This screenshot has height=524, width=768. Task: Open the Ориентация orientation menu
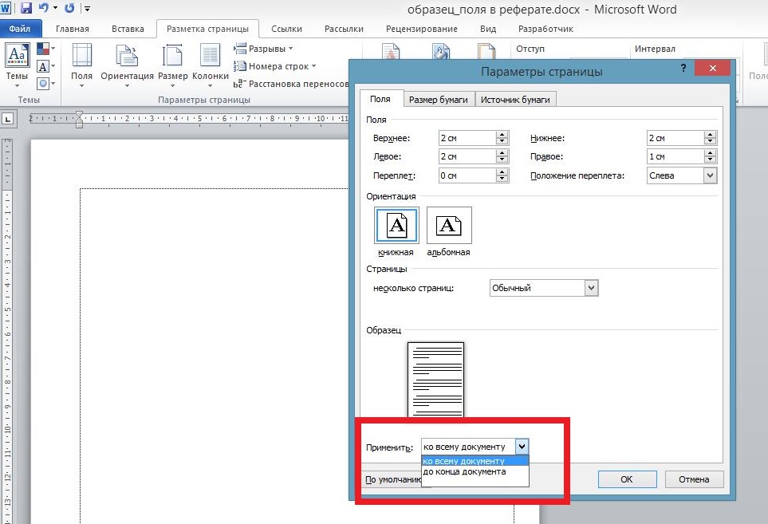(x=127, y=65)
